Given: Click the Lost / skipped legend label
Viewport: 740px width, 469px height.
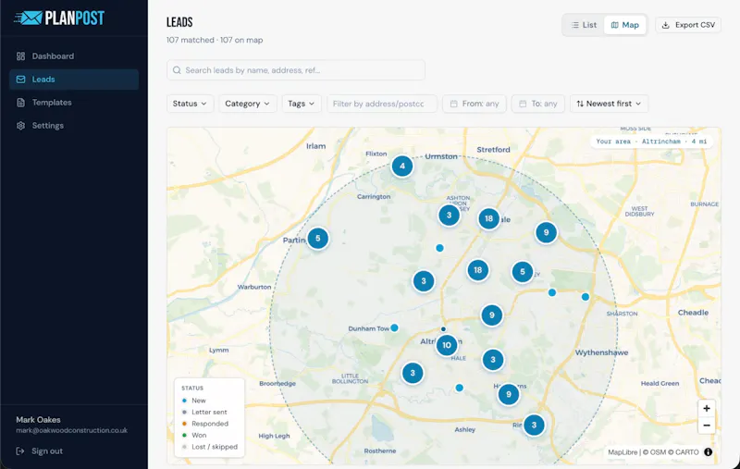Looking at the screenshot, I should coord(215,447).
